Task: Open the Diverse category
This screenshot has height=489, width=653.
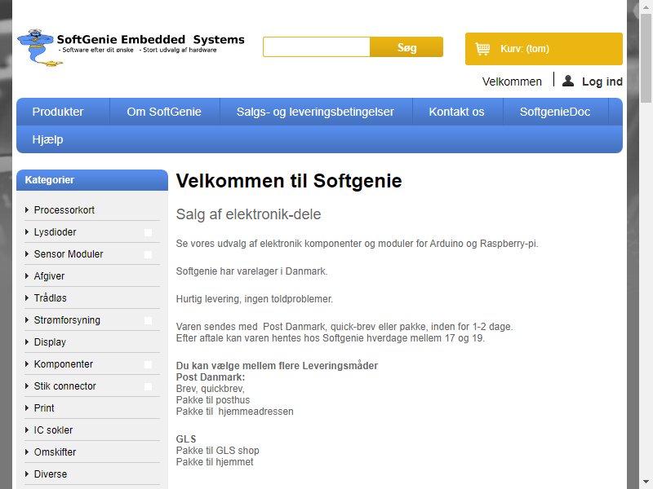Action: [51, 474]
